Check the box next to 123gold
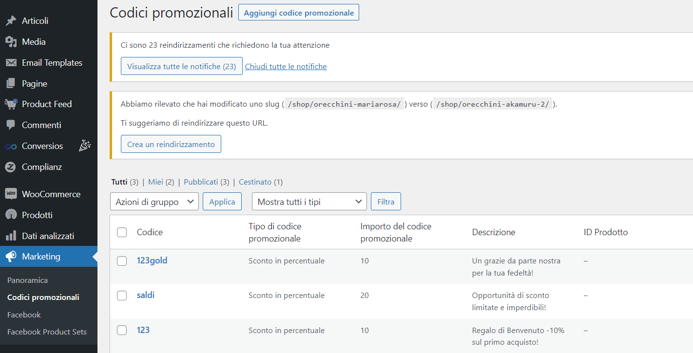Screen dimensions: 693x353 click(x=122, y=260)
